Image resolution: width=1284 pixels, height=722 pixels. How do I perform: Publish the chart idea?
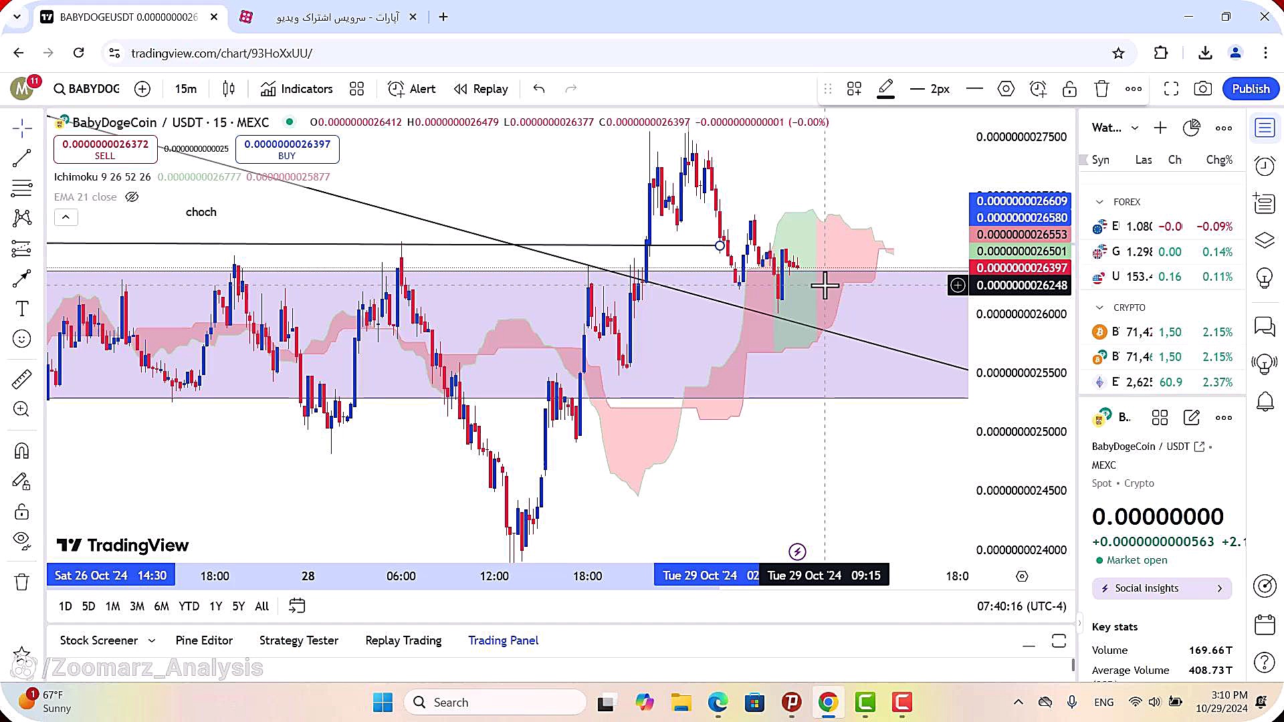click(x=1251, y=89)
